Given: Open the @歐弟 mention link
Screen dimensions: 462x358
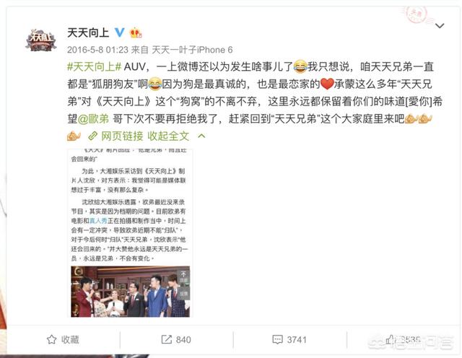Looking at the screenshot, I should click(x=93, y=119).
